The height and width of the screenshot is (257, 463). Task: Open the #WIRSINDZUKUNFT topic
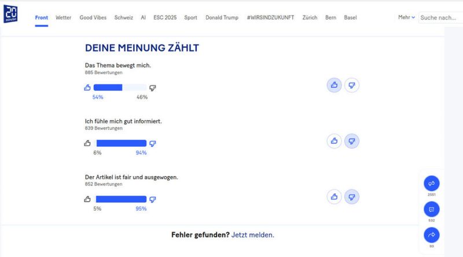pos(270,17)
